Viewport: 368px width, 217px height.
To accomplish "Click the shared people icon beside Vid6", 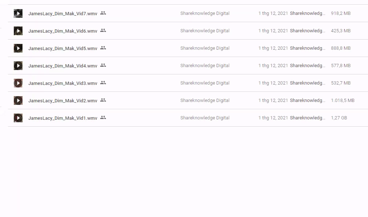I will (103, 30).
